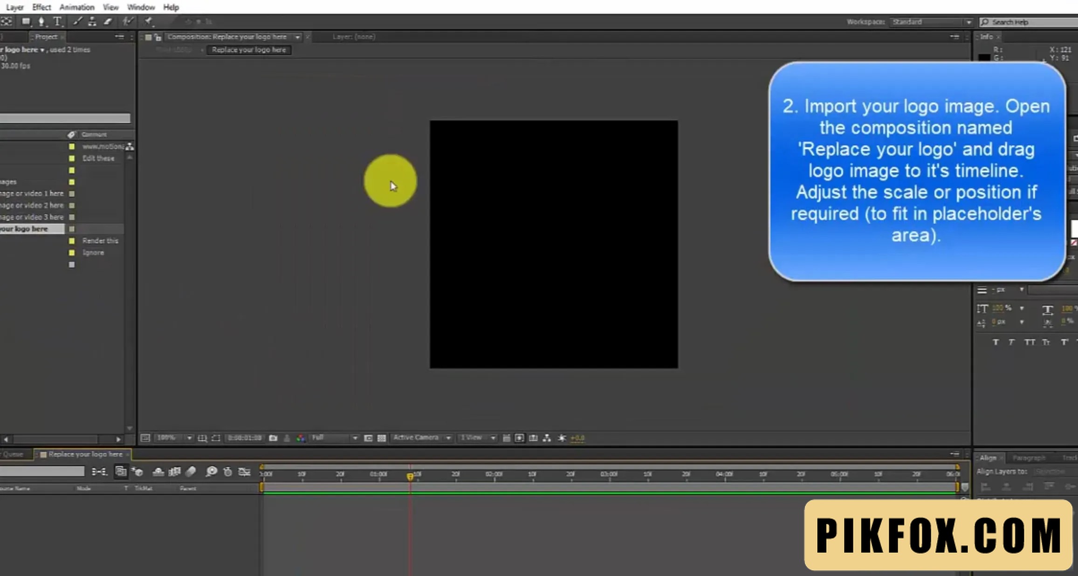Click the Auto-keyframe stopwatch icon in timeline
The width and height of the screenshot is (1078, 576).
coord(227,472)
